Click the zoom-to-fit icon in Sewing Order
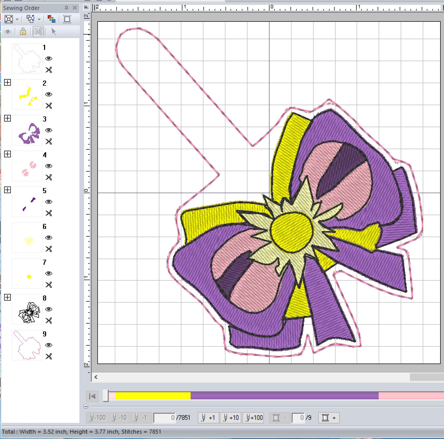Image resolution: width=444 pixels, height=439 pixels. [x=9, y=19]
